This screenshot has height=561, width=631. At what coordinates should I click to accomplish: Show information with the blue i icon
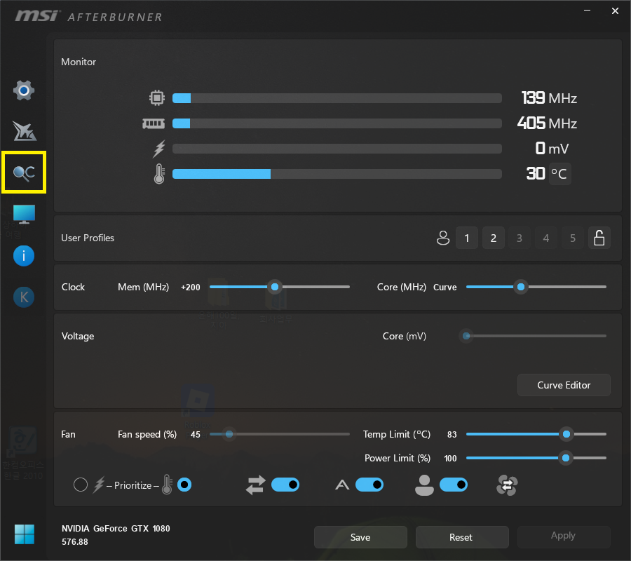click(x=24, y=256)
